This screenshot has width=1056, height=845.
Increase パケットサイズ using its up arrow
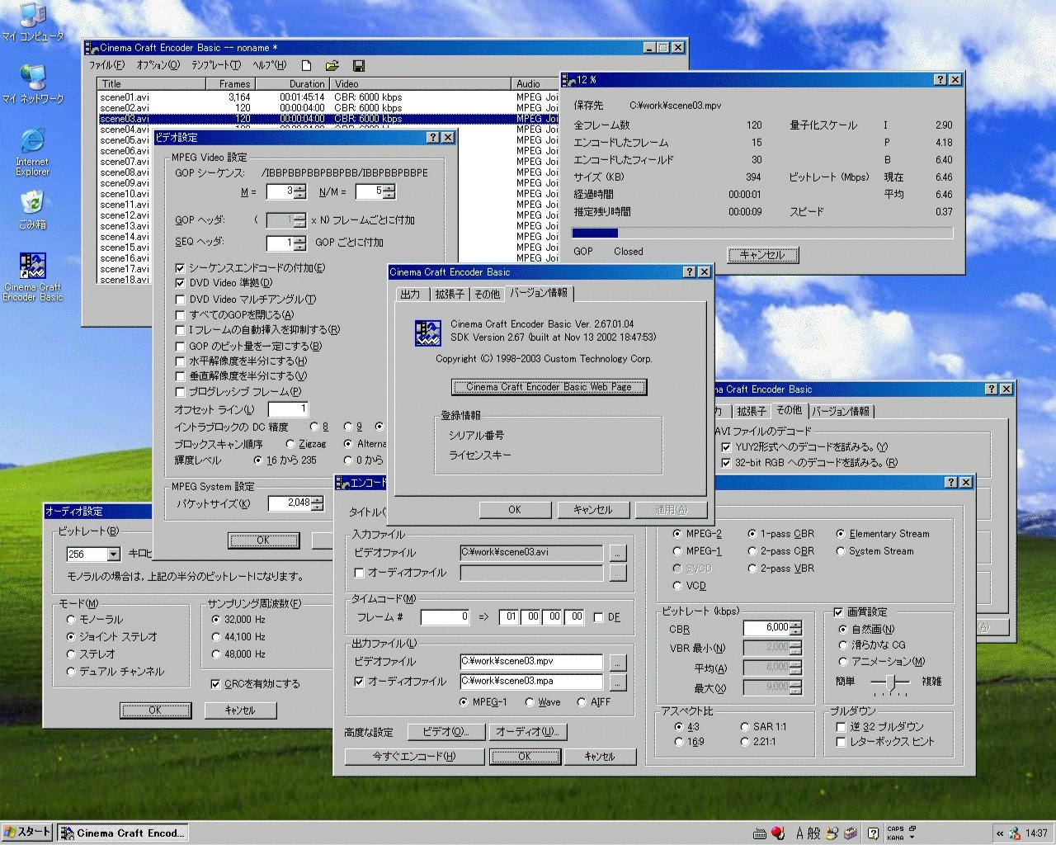pyautogui.click(x=318, y=499)
